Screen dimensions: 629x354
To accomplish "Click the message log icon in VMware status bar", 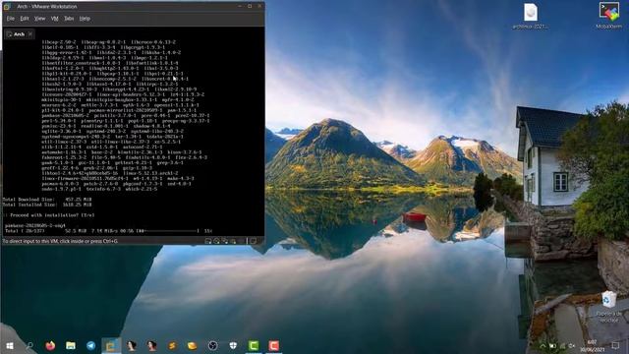I will tap(254, 241).
